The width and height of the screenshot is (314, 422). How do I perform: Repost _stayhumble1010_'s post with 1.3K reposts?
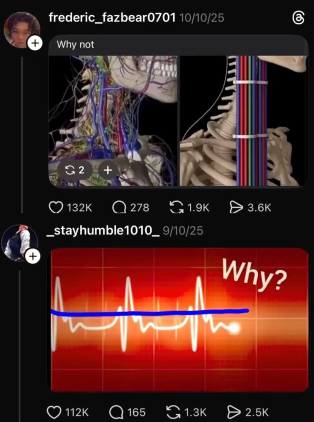point(174,412)
